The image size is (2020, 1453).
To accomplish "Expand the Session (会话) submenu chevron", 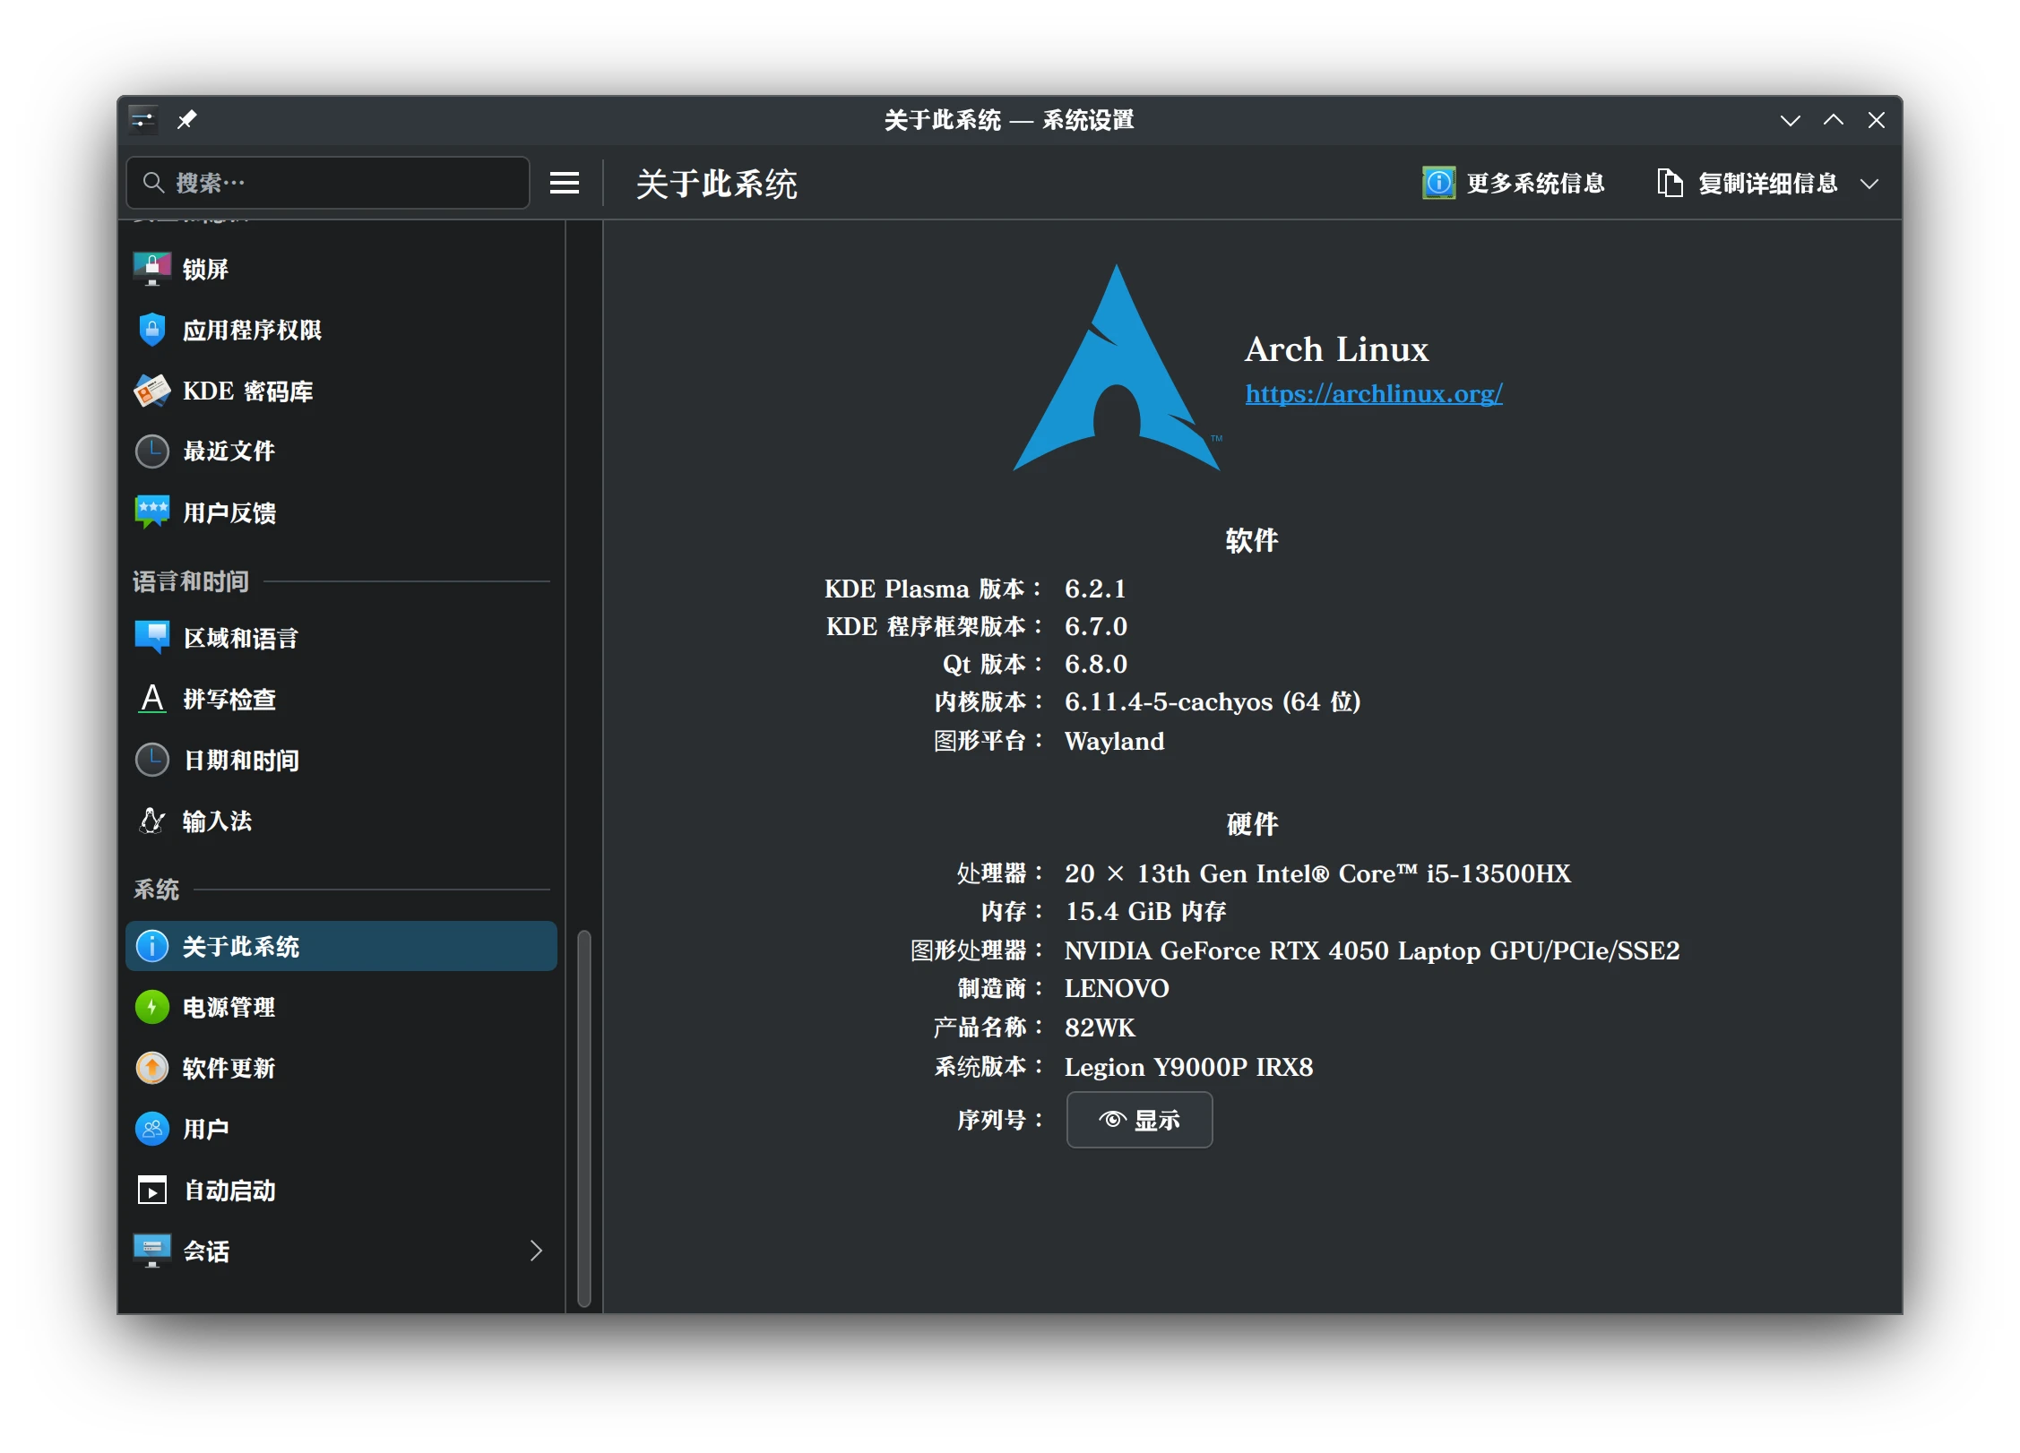I will tap(536, 1251).
